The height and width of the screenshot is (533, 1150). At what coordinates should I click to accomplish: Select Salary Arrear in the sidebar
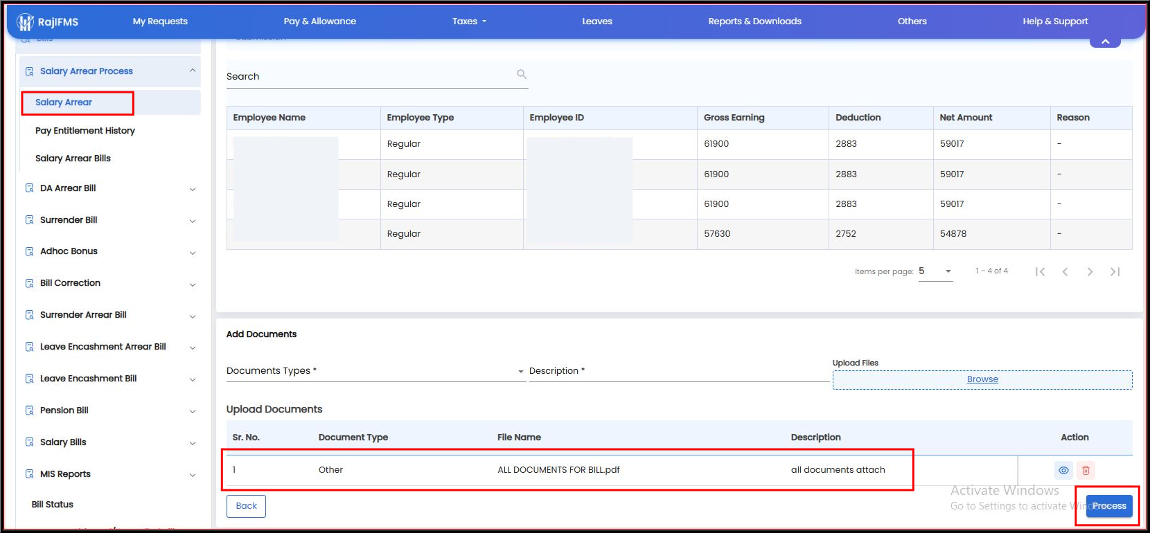pyautogui.click(x=64, y=102)
